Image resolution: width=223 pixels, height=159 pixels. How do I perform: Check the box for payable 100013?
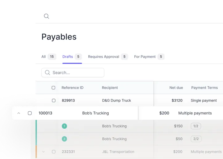click(x=30, y=113)
